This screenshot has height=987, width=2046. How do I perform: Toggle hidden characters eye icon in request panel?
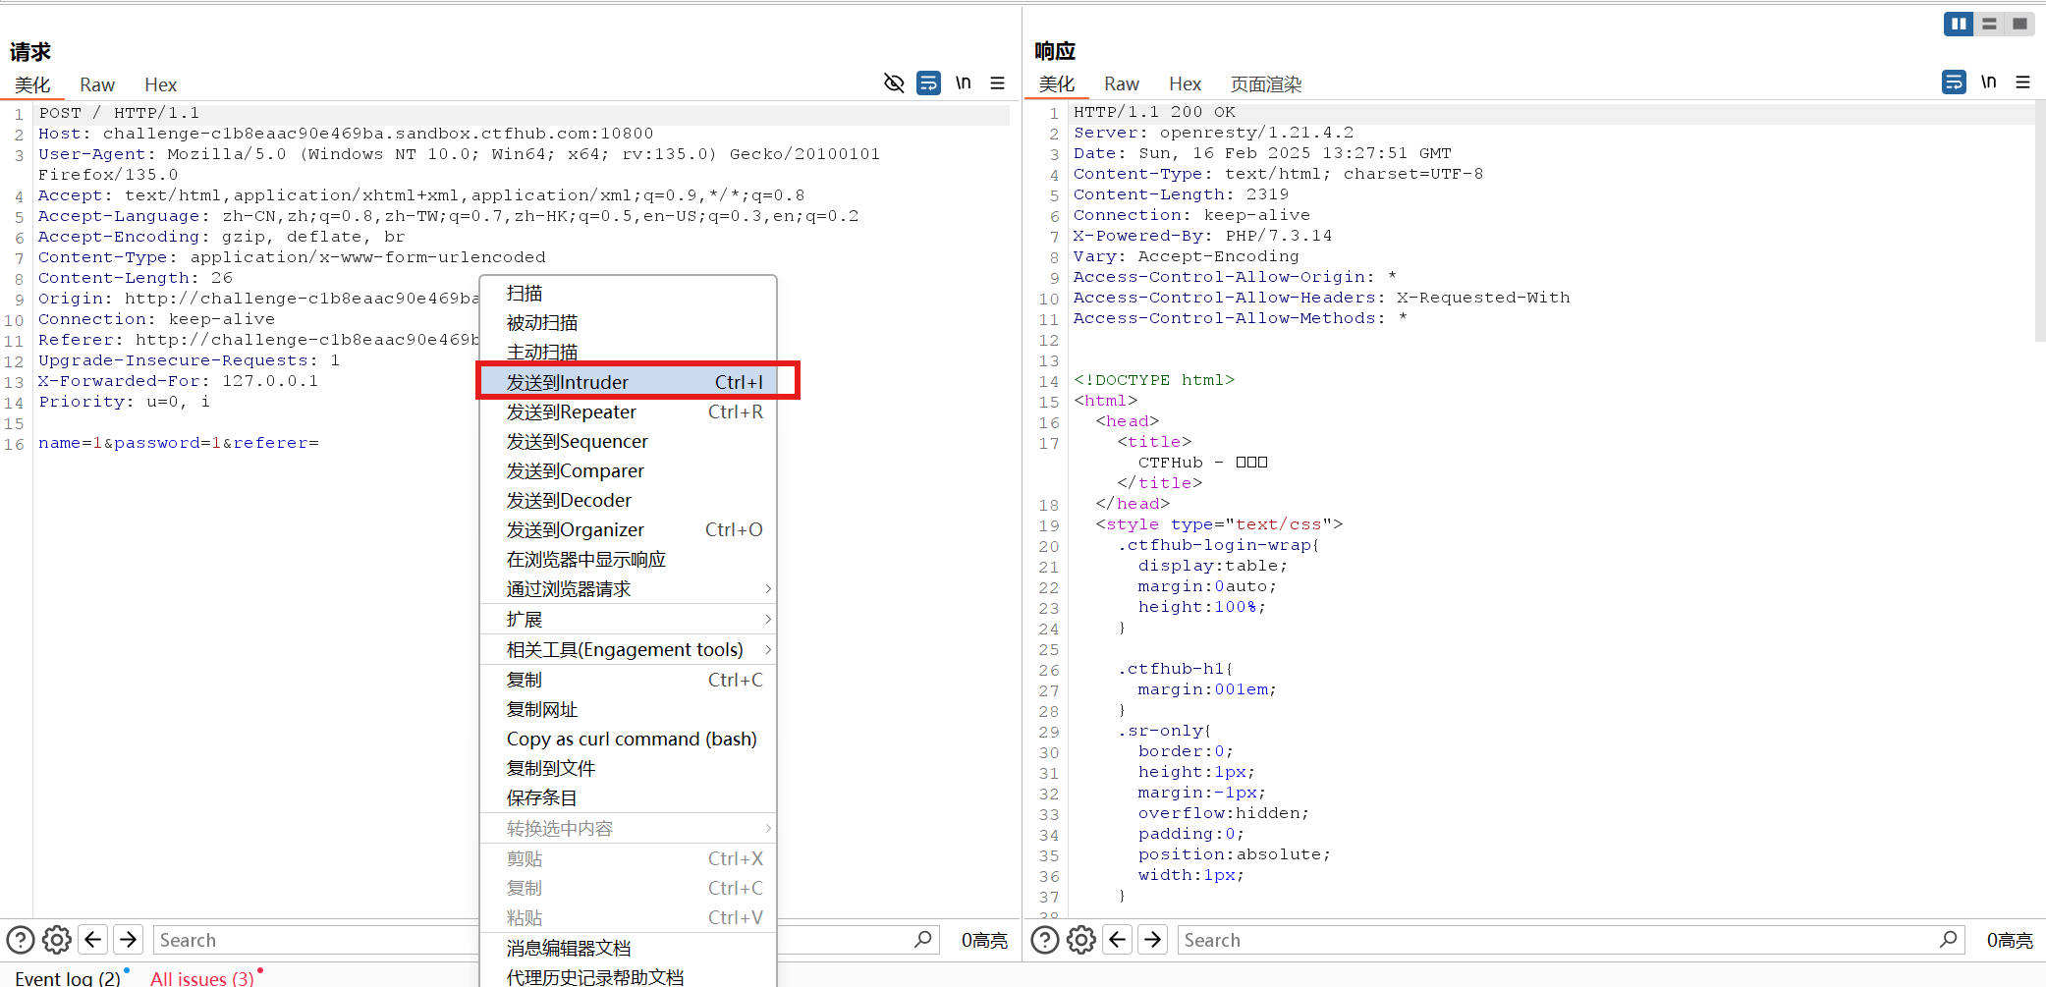click(x=894, y=83)
